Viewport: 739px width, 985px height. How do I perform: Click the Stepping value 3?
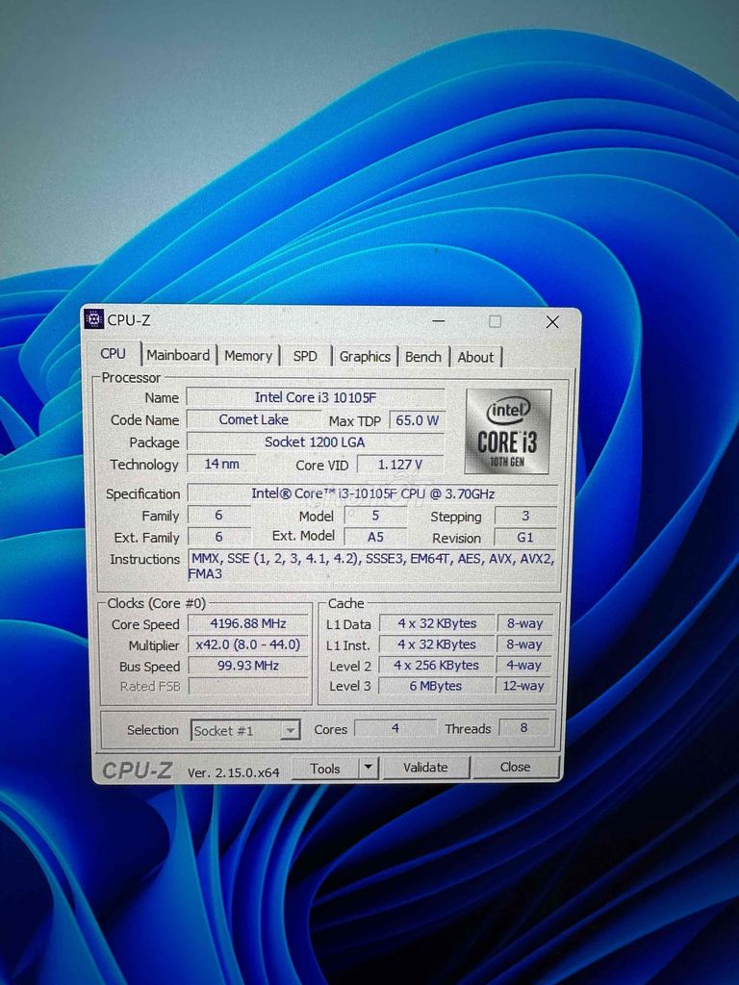point(525,517)
